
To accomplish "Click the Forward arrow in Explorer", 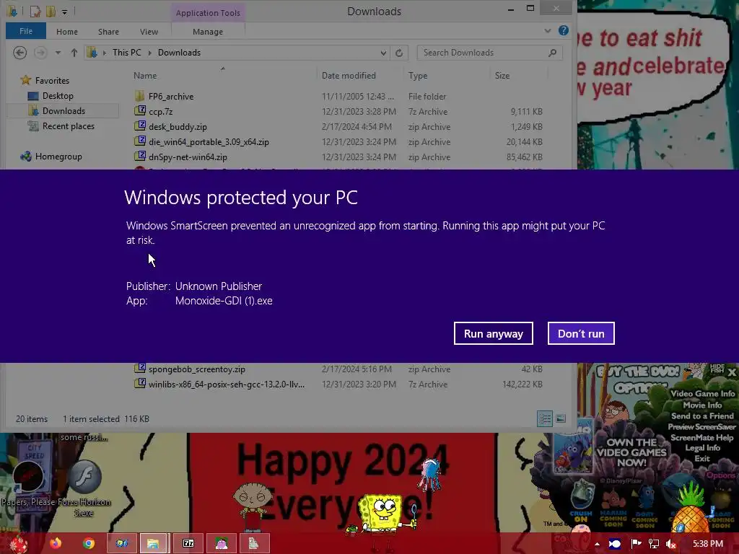I will point(40,53).
